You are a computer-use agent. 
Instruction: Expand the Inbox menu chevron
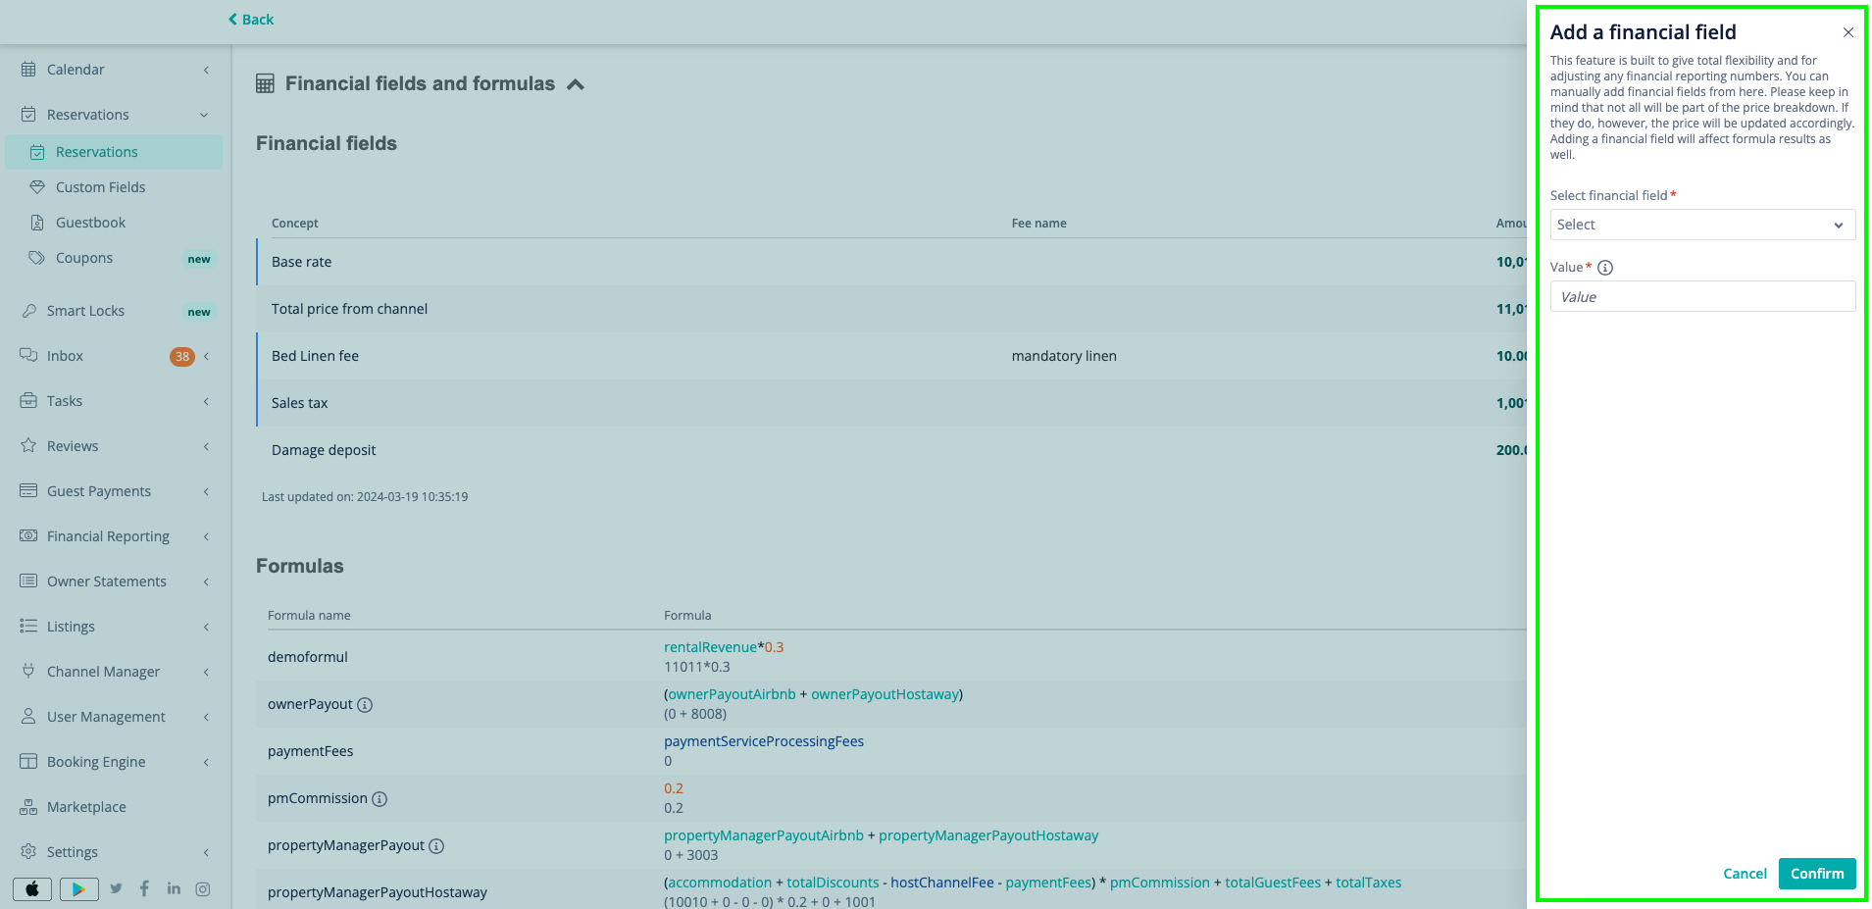coord(206,356)
